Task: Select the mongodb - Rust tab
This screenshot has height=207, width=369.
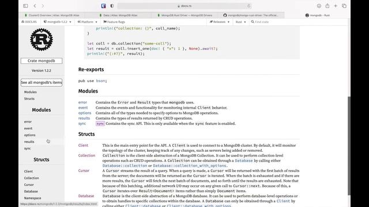Action: point(317,16)
